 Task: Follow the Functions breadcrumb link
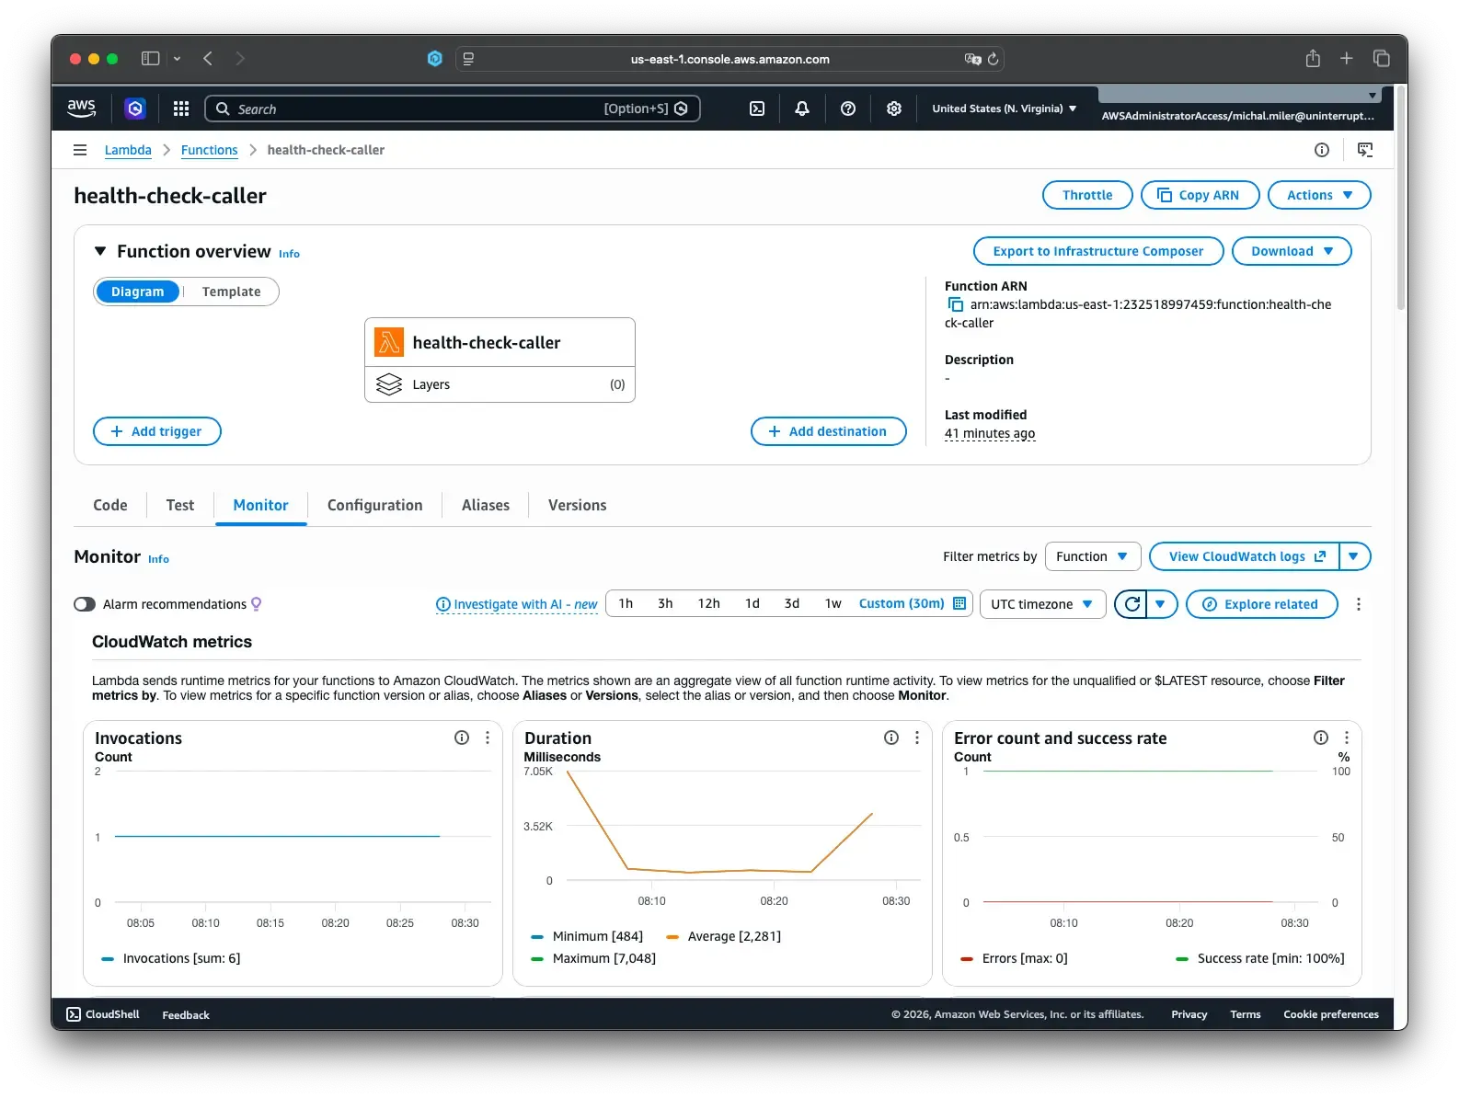coord(209,150)
